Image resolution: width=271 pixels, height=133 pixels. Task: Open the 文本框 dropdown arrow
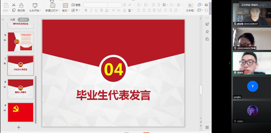194,11
